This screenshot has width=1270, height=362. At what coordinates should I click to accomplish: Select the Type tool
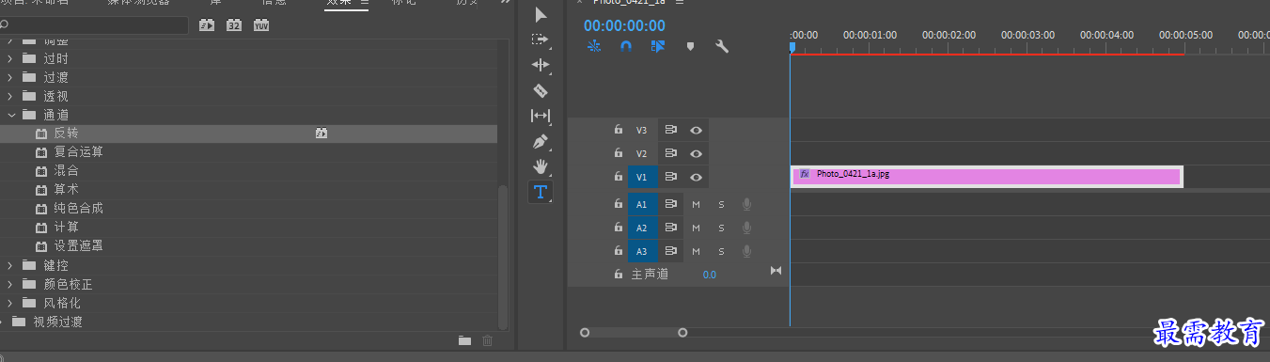[x=541, y=192]
